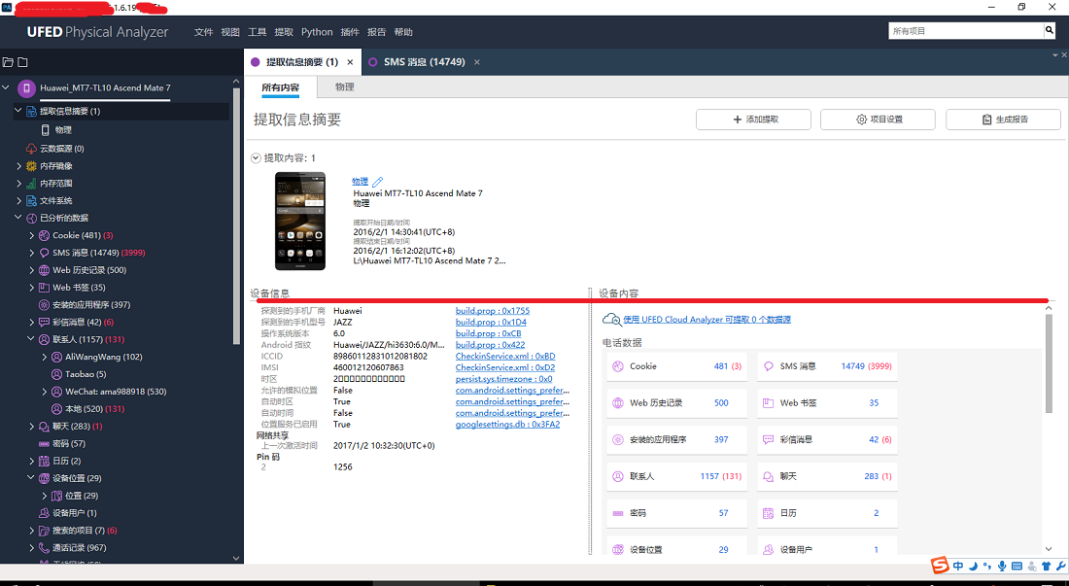This screenshot has width=1069, height=586.
Task: Collapse the Huawei_MT7-TL10 device node
Action: coord(6,87)
